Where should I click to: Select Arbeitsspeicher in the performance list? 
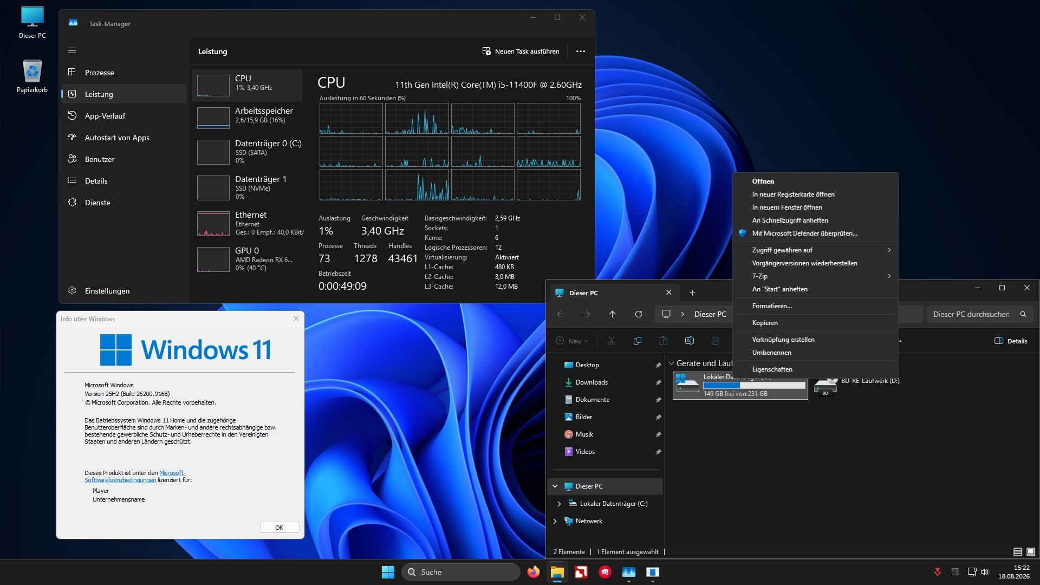[x=248, y=118]
